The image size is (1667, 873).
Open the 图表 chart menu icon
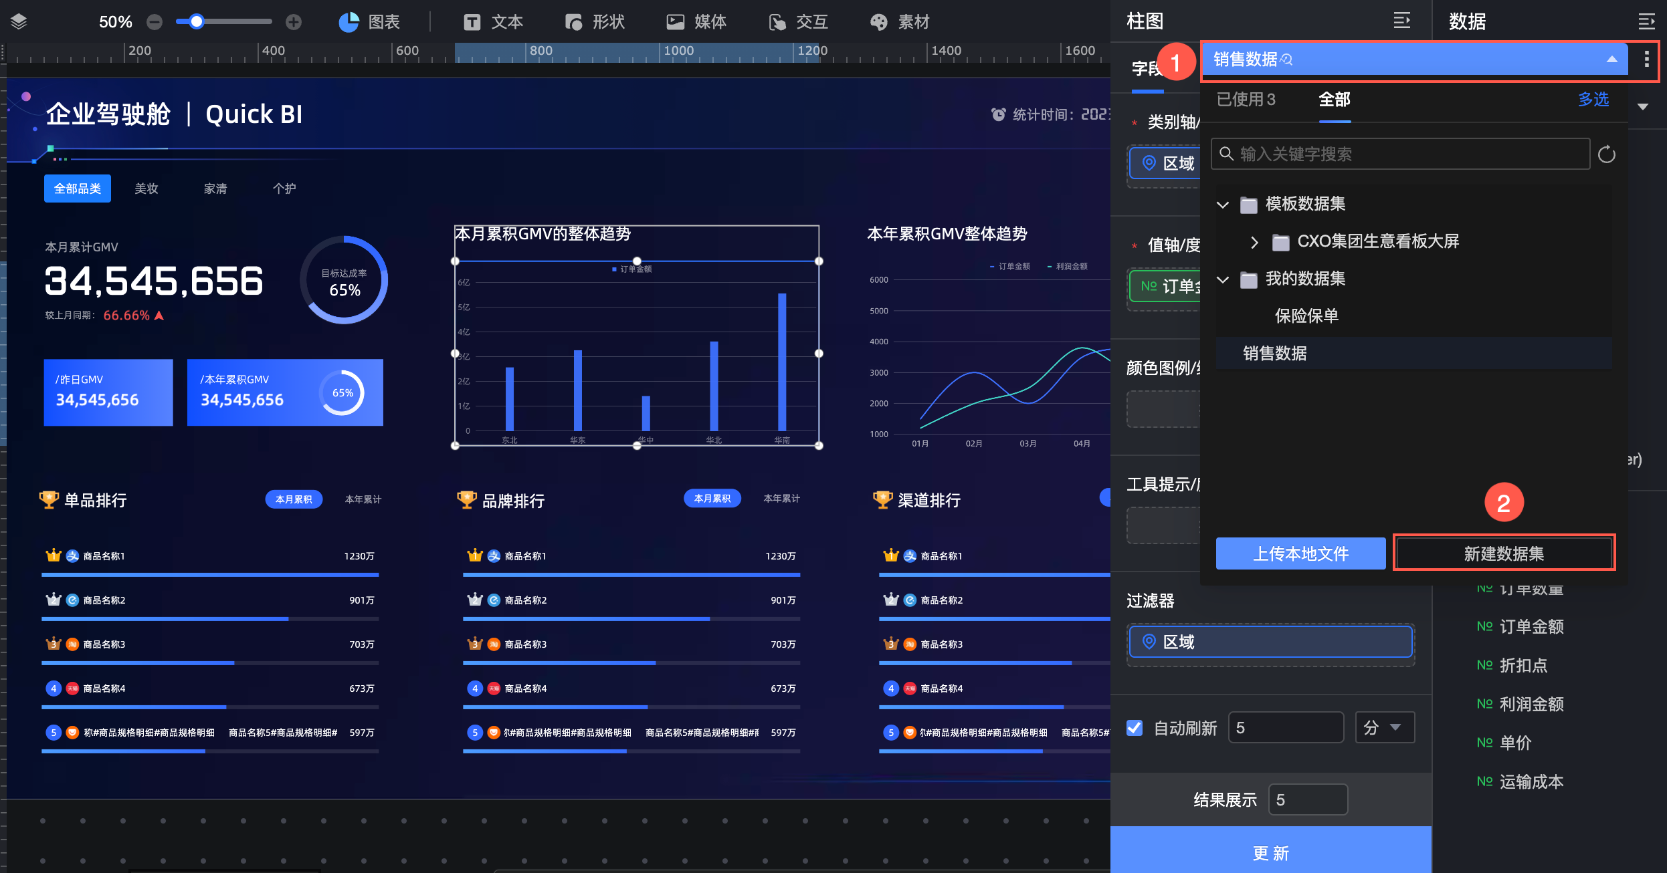[349, 22]
